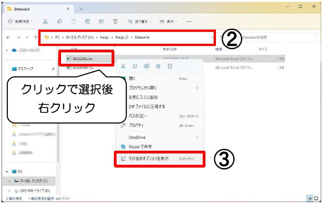Click the Paste icon in the toolbar
The height and width of the screenshot is (204, 323).
coord(73,21)
